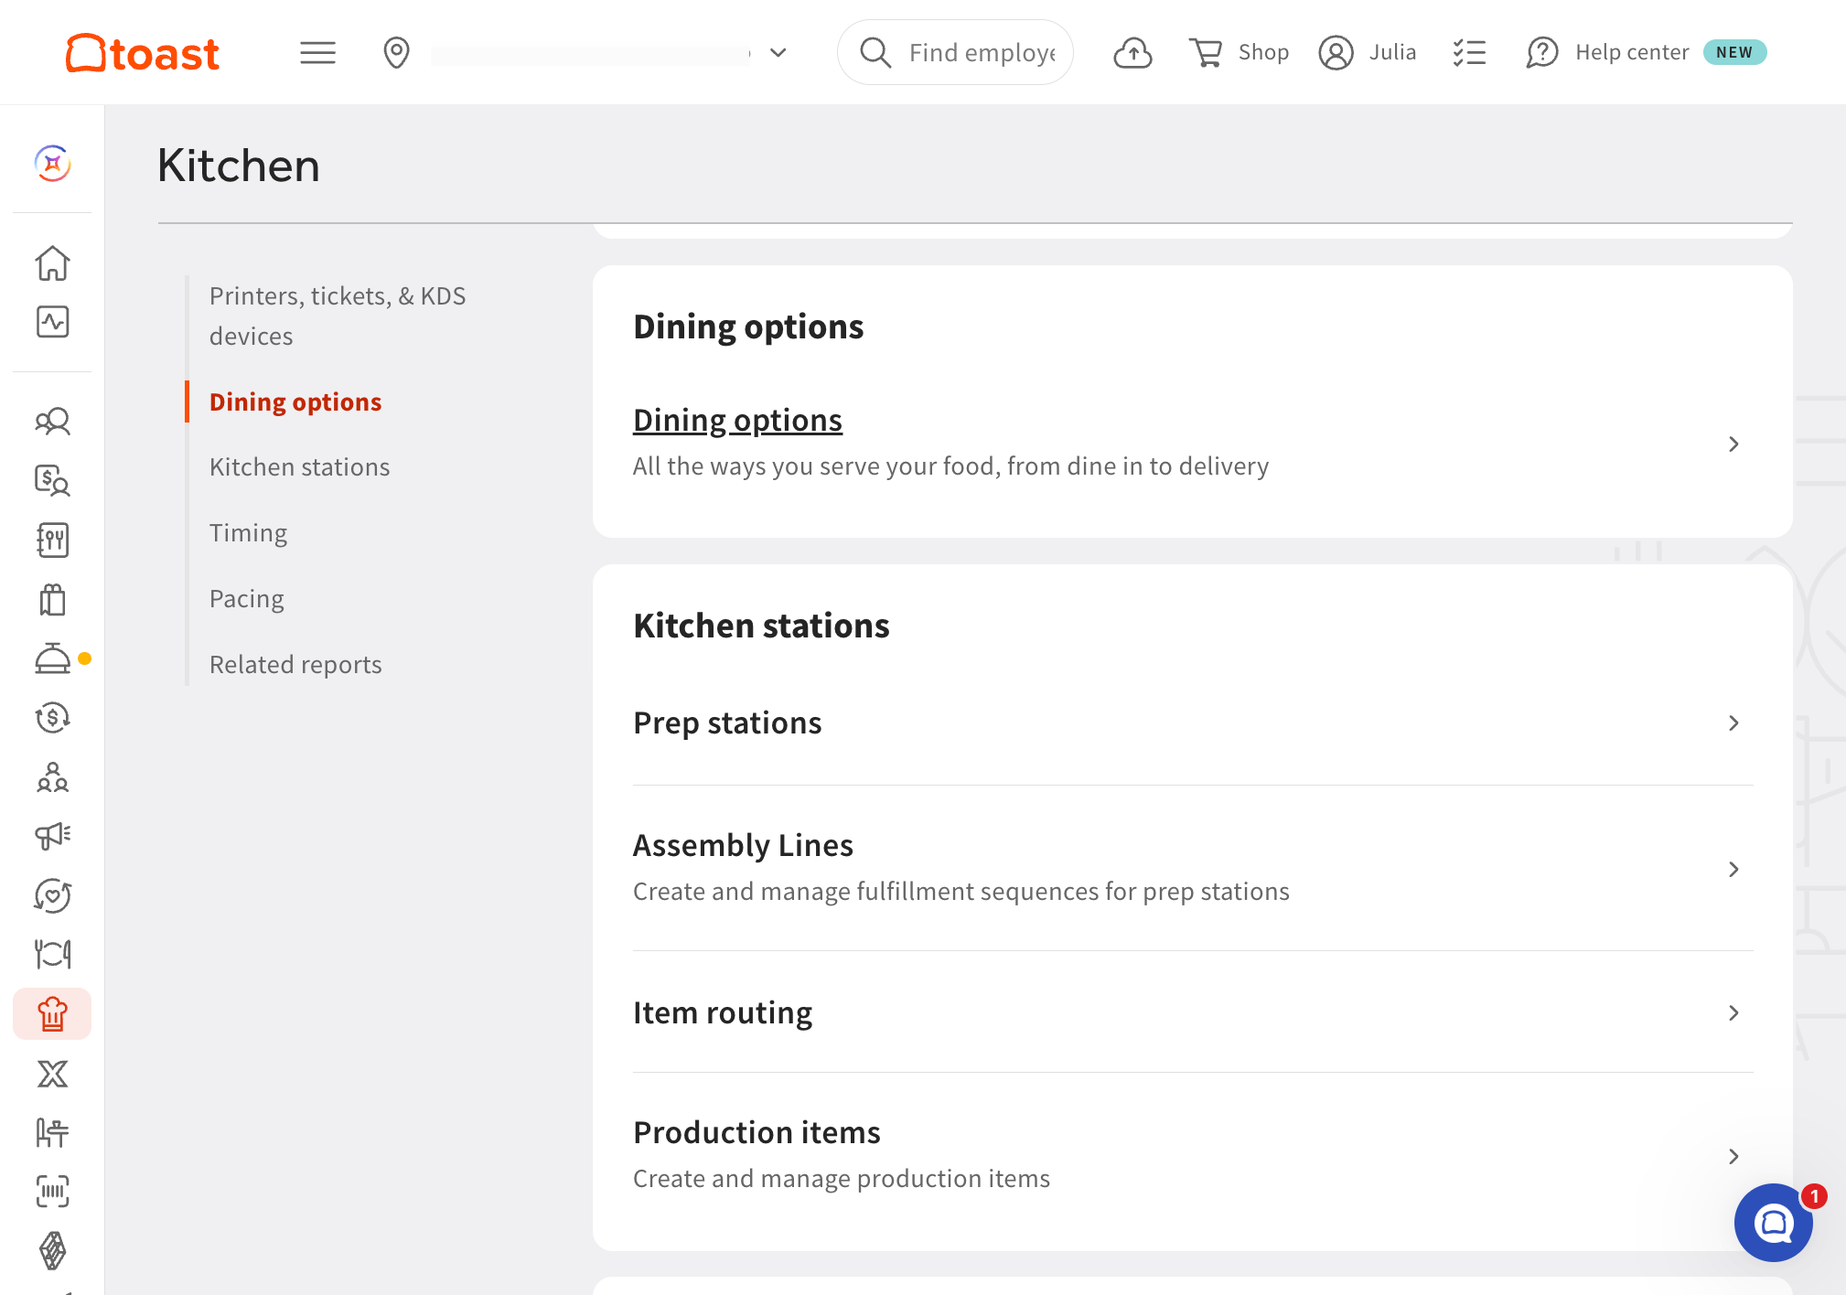1846x1295 pixels.
Task: Jump to Related reports section
Action: tap(295, 664)
